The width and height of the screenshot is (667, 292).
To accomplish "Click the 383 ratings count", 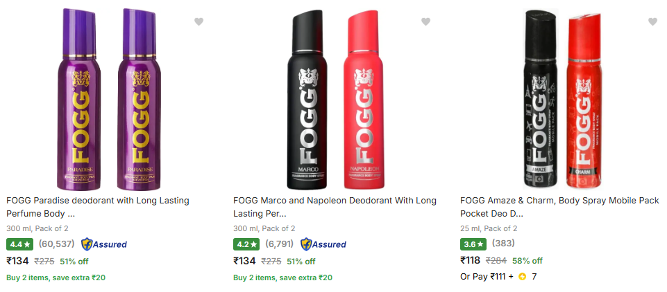I will [503, 244].
